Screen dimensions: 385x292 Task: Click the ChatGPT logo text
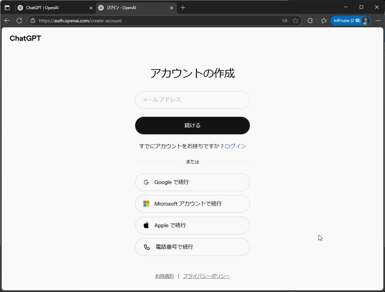coord(25,38)
